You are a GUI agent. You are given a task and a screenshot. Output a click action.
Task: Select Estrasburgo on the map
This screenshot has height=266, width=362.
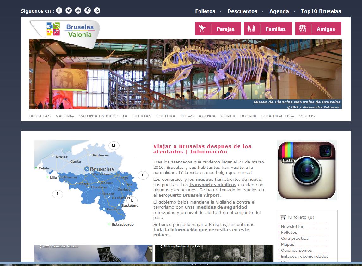[123, 225]
